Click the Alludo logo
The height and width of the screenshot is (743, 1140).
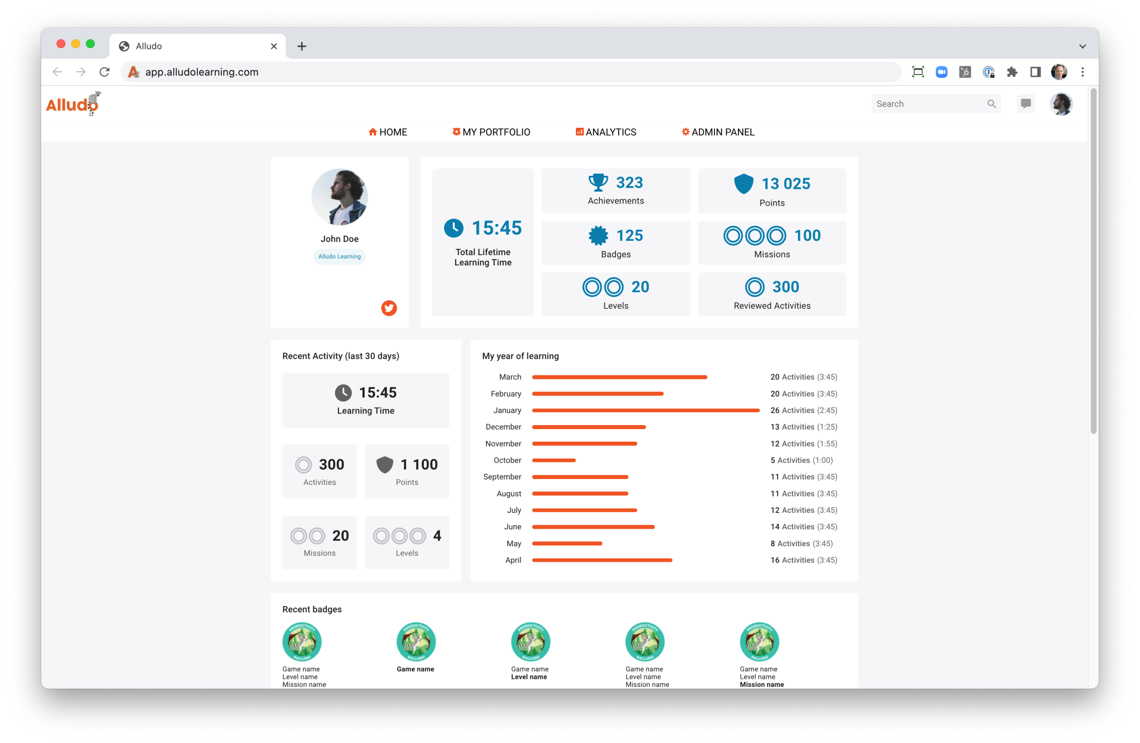click(73, 104)
